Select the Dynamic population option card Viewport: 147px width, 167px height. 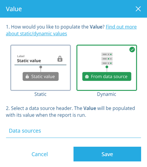click(x=107, y=68)
